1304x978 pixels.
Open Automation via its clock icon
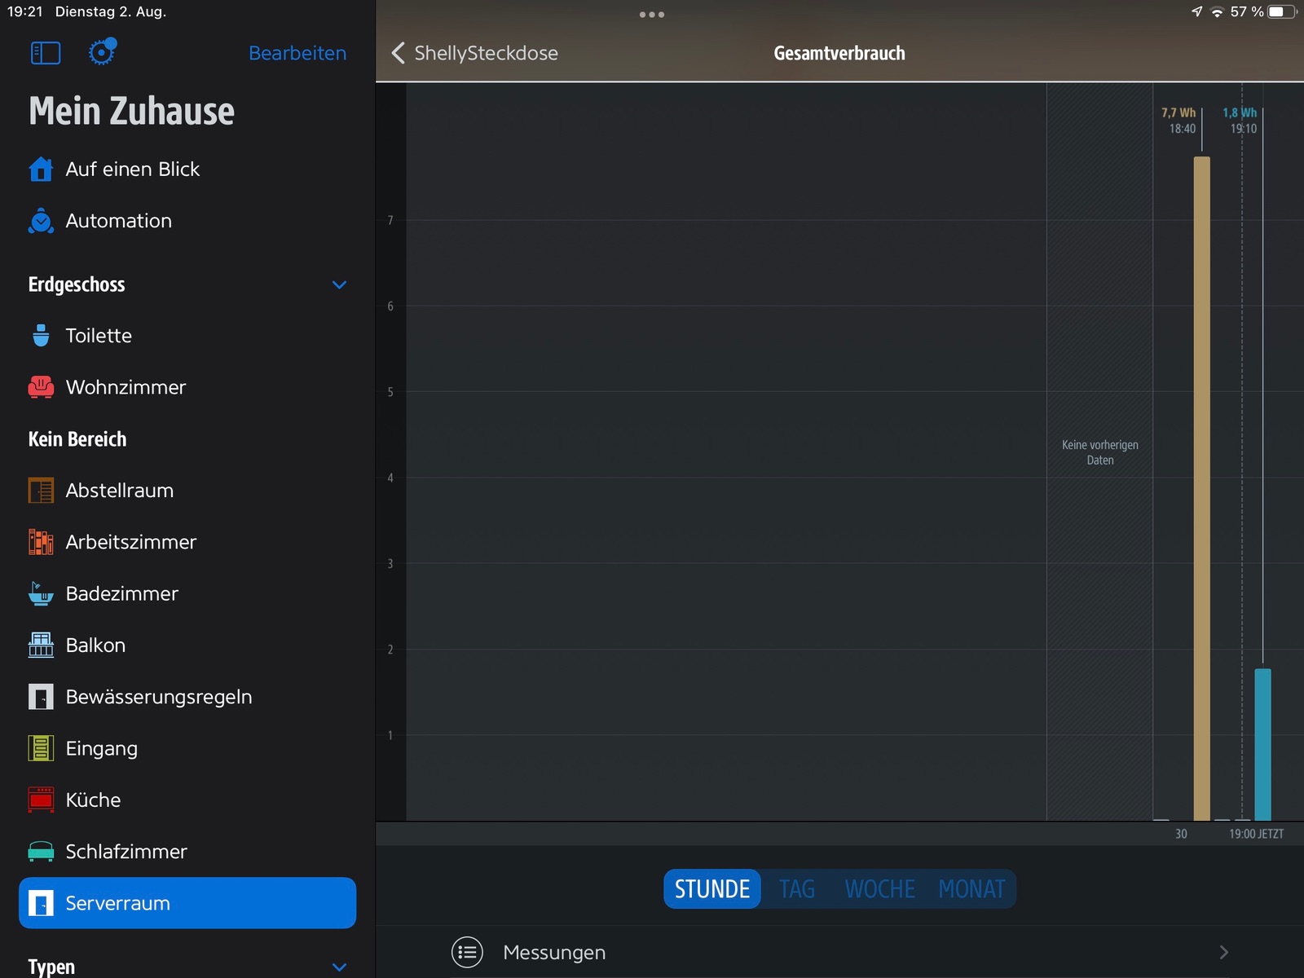[x=41, y=221]
